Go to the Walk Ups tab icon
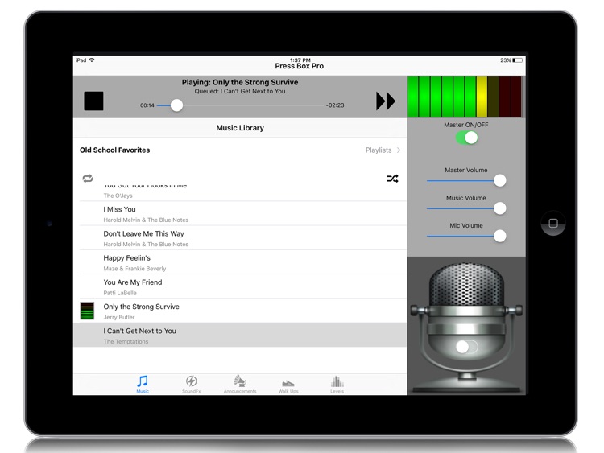 pos(288,384)
